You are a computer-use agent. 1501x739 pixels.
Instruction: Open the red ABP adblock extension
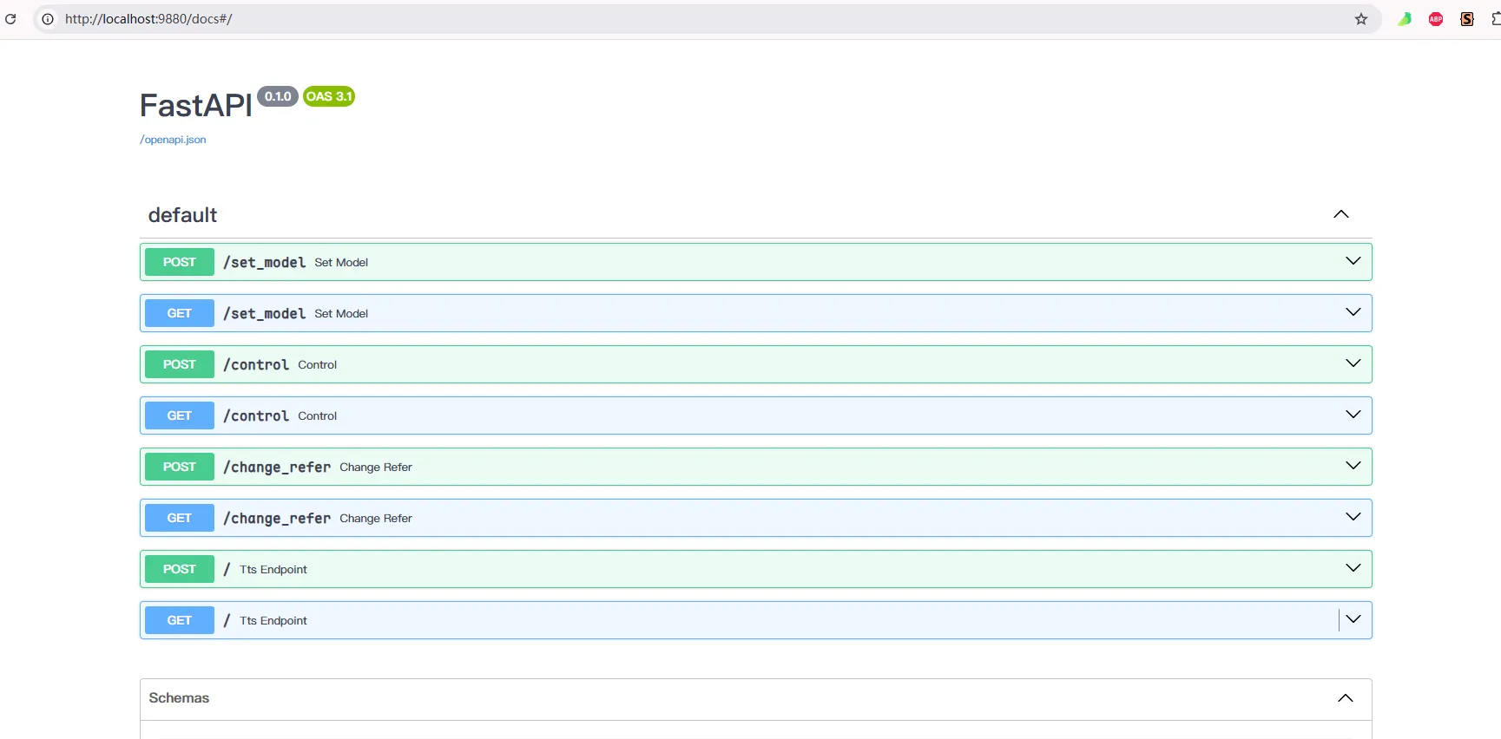pos(1436,19)
